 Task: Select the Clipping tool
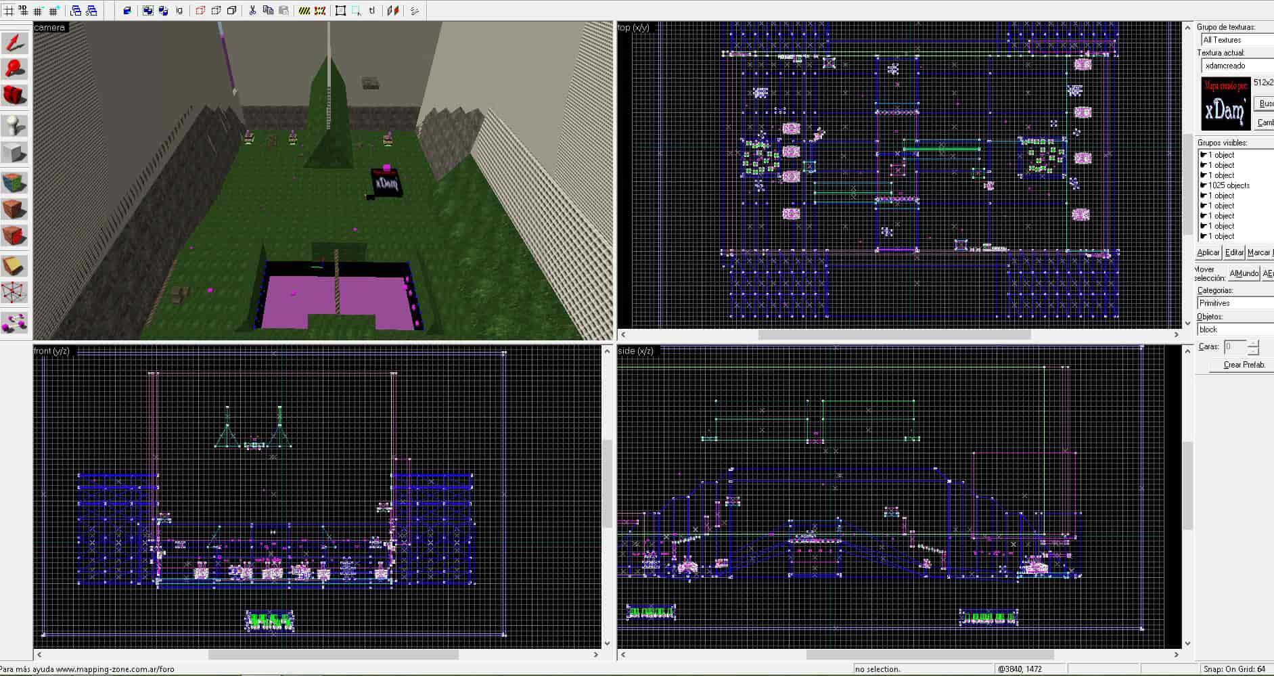[14, 266]
